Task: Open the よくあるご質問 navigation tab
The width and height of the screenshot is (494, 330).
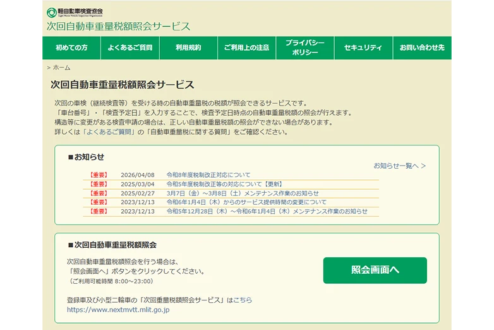Action: 130,47
